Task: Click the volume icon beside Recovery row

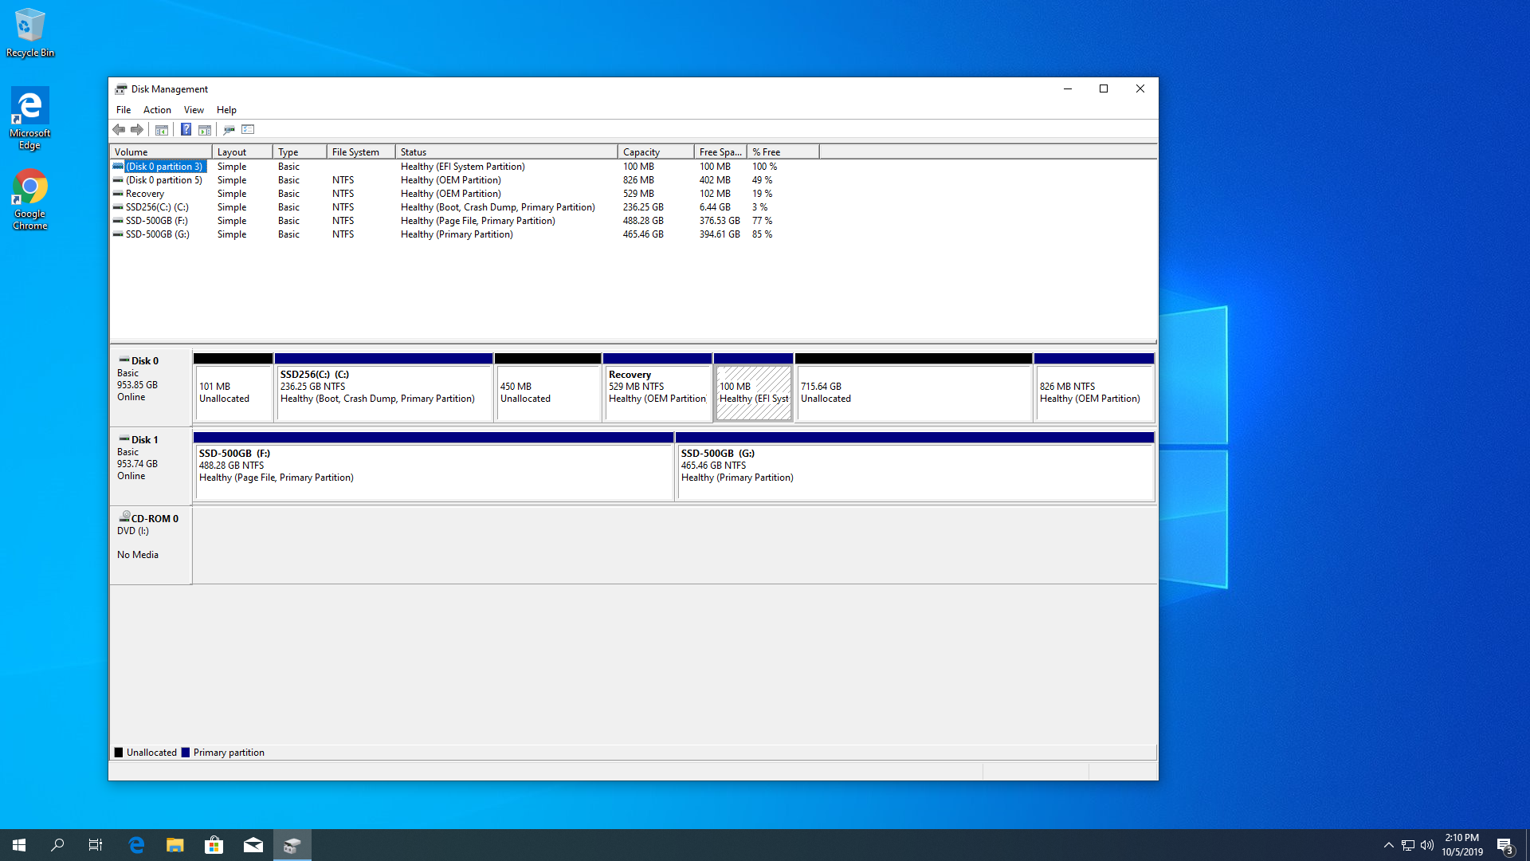Action: [x=118, y=194]
